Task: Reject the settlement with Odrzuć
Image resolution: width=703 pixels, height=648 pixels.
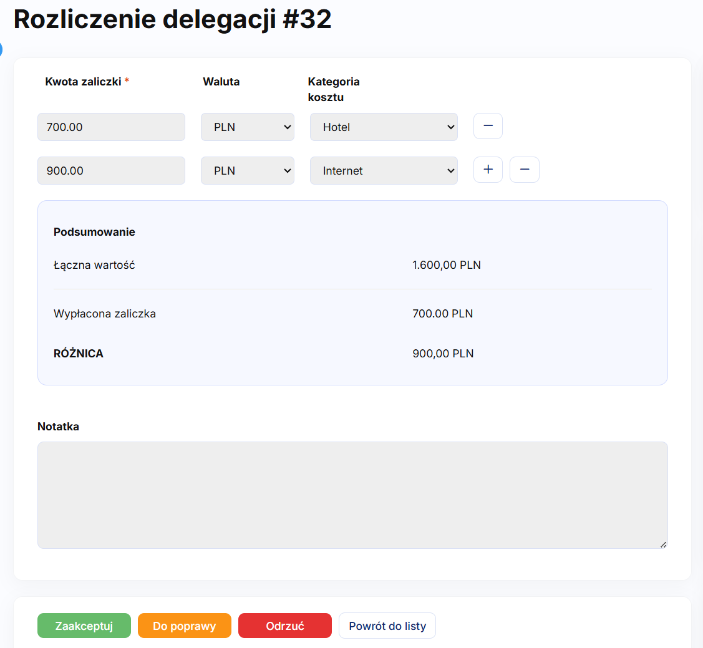Action: click(x=284, y=626)
